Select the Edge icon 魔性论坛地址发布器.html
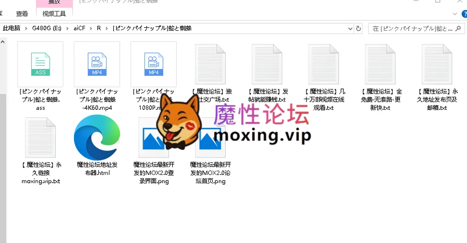The height and width of the screenshot is (243, 467). click(x=97, y=138)
